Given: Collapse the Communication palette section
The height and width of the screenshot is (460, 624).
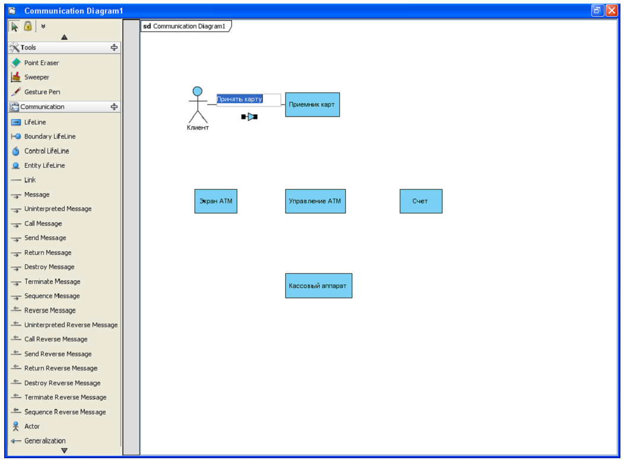Looking at the screenshot, I should pyautogui.click(x=114, y=107).
